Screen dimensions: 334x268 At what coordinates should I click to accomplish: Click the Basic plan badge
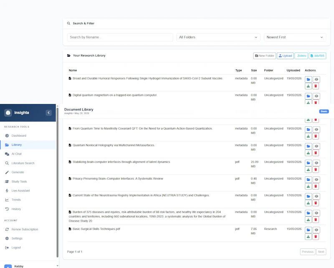click(324, 111)
